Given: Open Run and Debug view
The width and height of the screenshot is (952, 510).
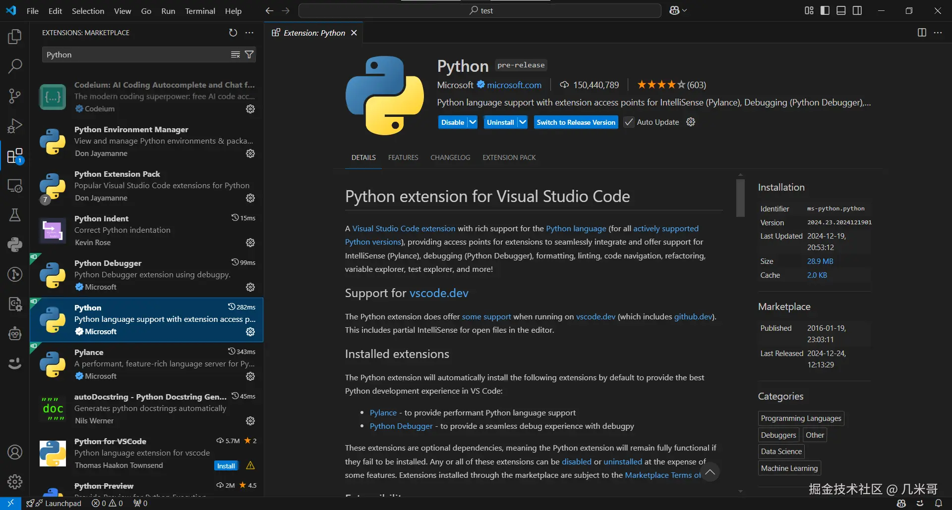Looking at the screenshot, I should (15, 126).
